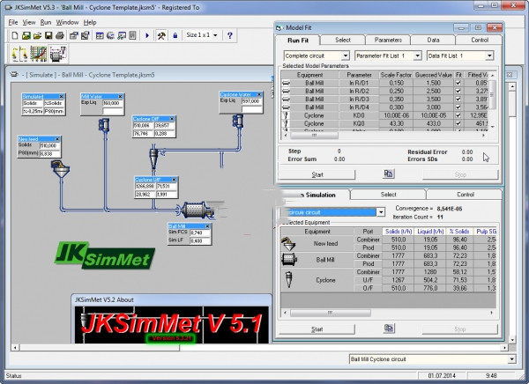Click the flowsheet circuit icon in second toolbar
This screenshot has height=384, width=529.
click(58, 54)
